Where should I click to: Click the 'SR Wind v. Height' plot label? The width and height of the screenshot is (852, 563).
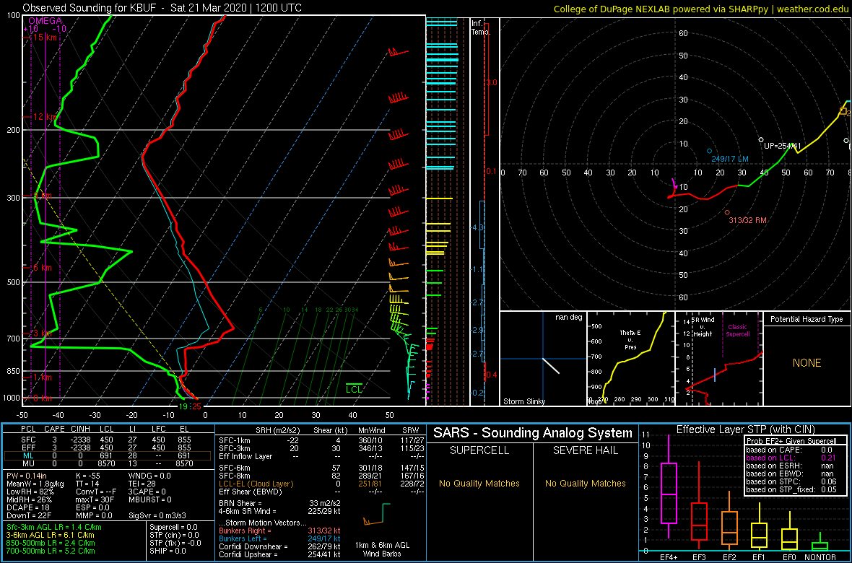pyautogui.click(x=702, y=326)
